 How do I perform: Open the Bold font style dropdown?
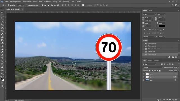pyautogui.click(x=161, y=14)
